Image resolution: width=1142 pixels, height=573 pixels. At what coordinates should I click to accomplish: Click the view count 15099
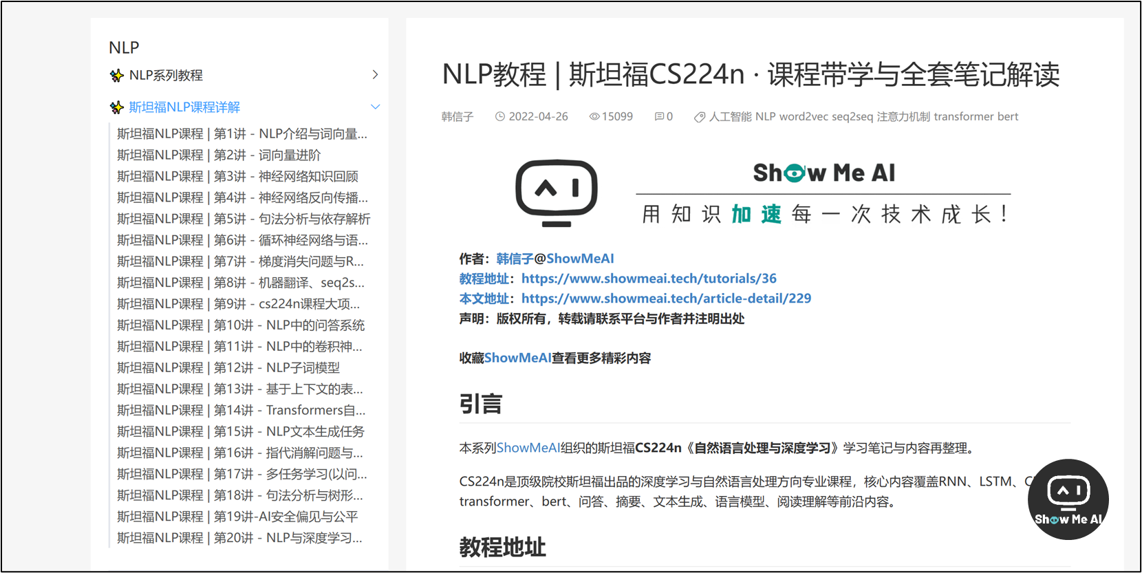coord(617,117)
